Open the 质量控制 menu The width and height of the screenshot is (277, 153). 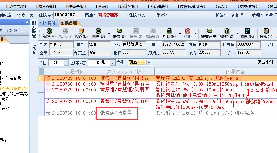pyautogui.click(x=46, y=6)
